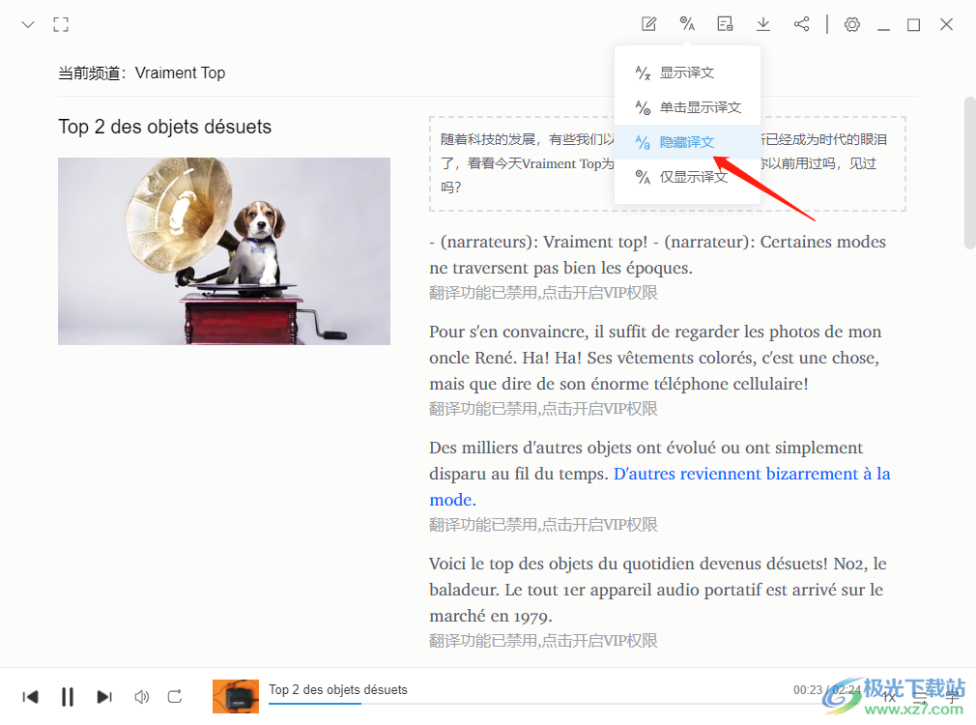Click the Chinese introduction text box

click(668, 163)
